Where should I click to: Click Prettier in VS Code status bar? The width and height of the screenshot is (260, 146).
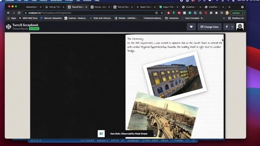(x=177, y=141)
